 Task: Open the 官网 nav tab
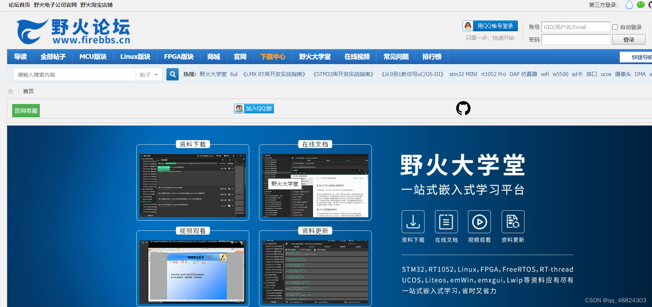click(x=240, y=57)
